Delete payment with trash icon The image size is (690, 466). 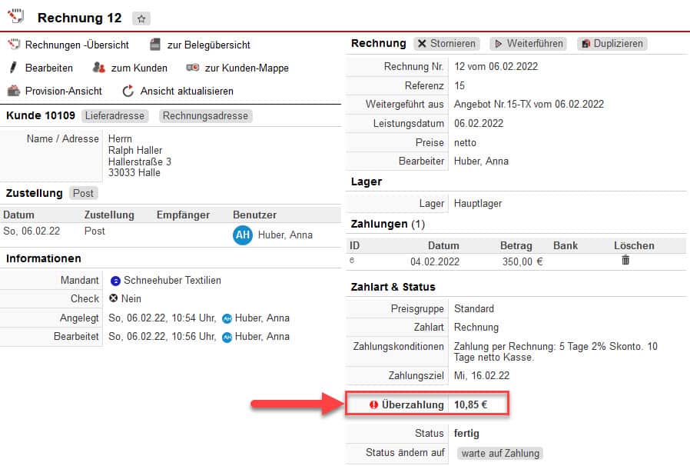(625, 261)
